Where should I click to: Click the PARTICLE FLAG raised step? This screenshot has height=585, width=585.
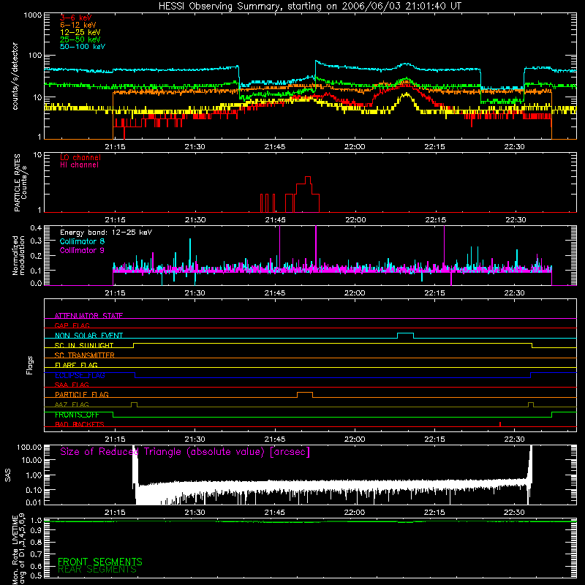pyautogui.click(x=305, y=395)
